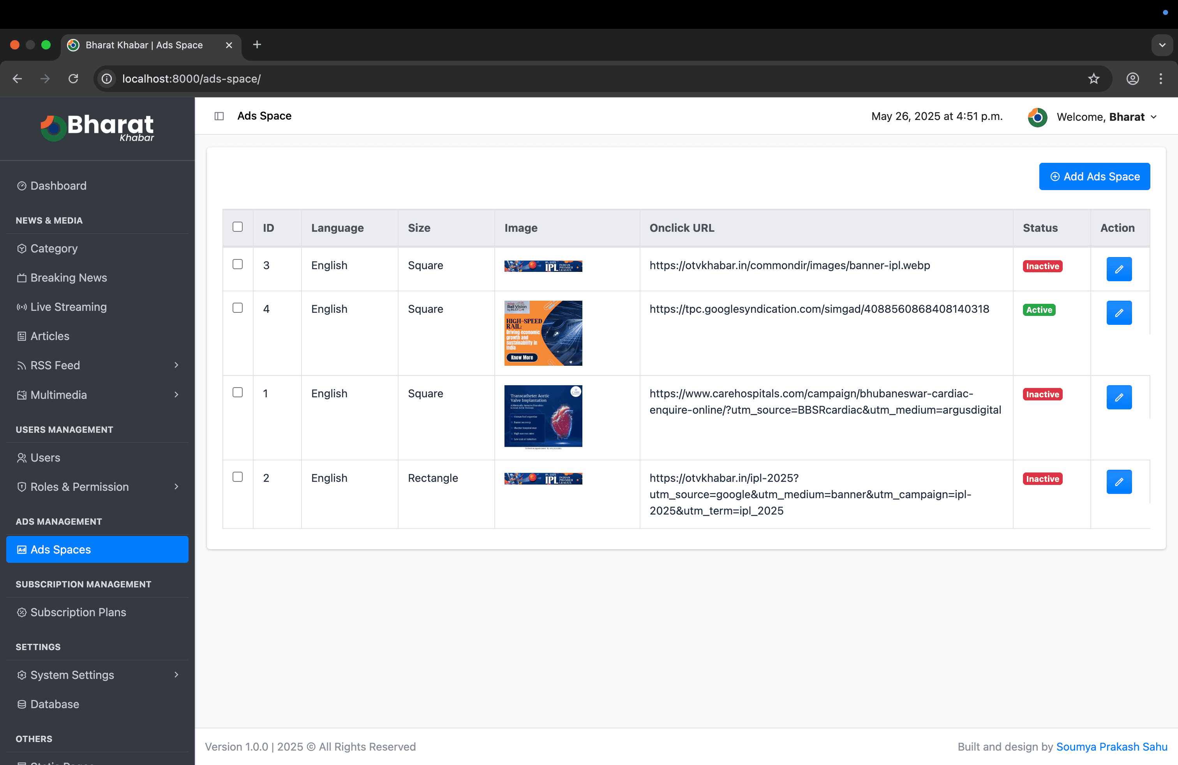
Task: Open Live Streaming menu item
Action: (97, 307)
